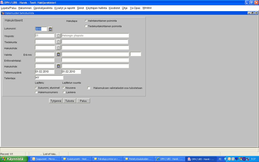Image resolution: width=259 pixels, height=162 pixels.
Task: Click the application icon in main title bar
Action: click(2, 2)
